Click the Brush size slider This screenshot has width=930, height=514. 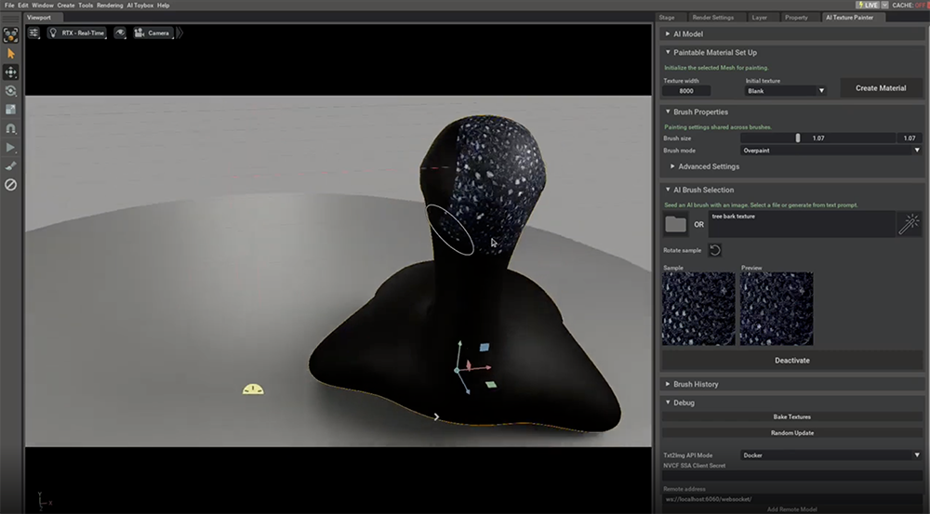[797, 138]
